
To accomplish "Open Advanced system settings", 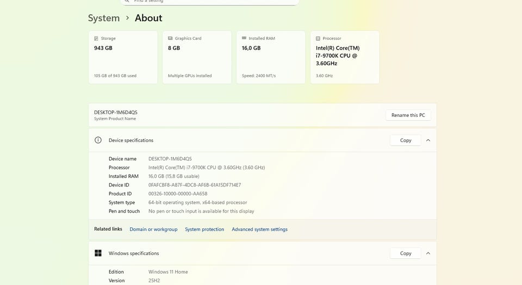I will click(x=259, y=230).
